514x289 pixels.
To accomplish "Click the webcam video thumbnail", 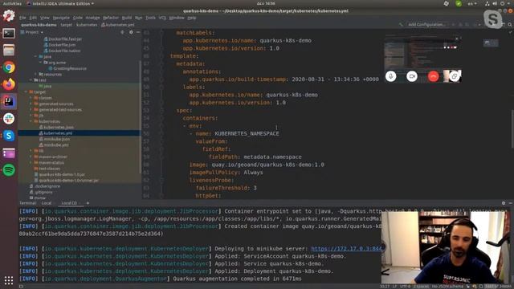I will (x=446, y=247).
